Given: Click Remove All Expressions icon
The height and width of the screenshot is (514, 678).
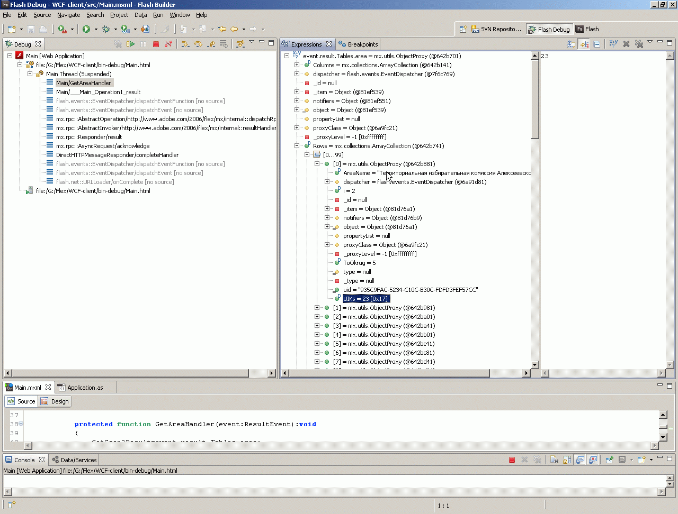Looking at the screenshot, I should click(x=639, y=44).
